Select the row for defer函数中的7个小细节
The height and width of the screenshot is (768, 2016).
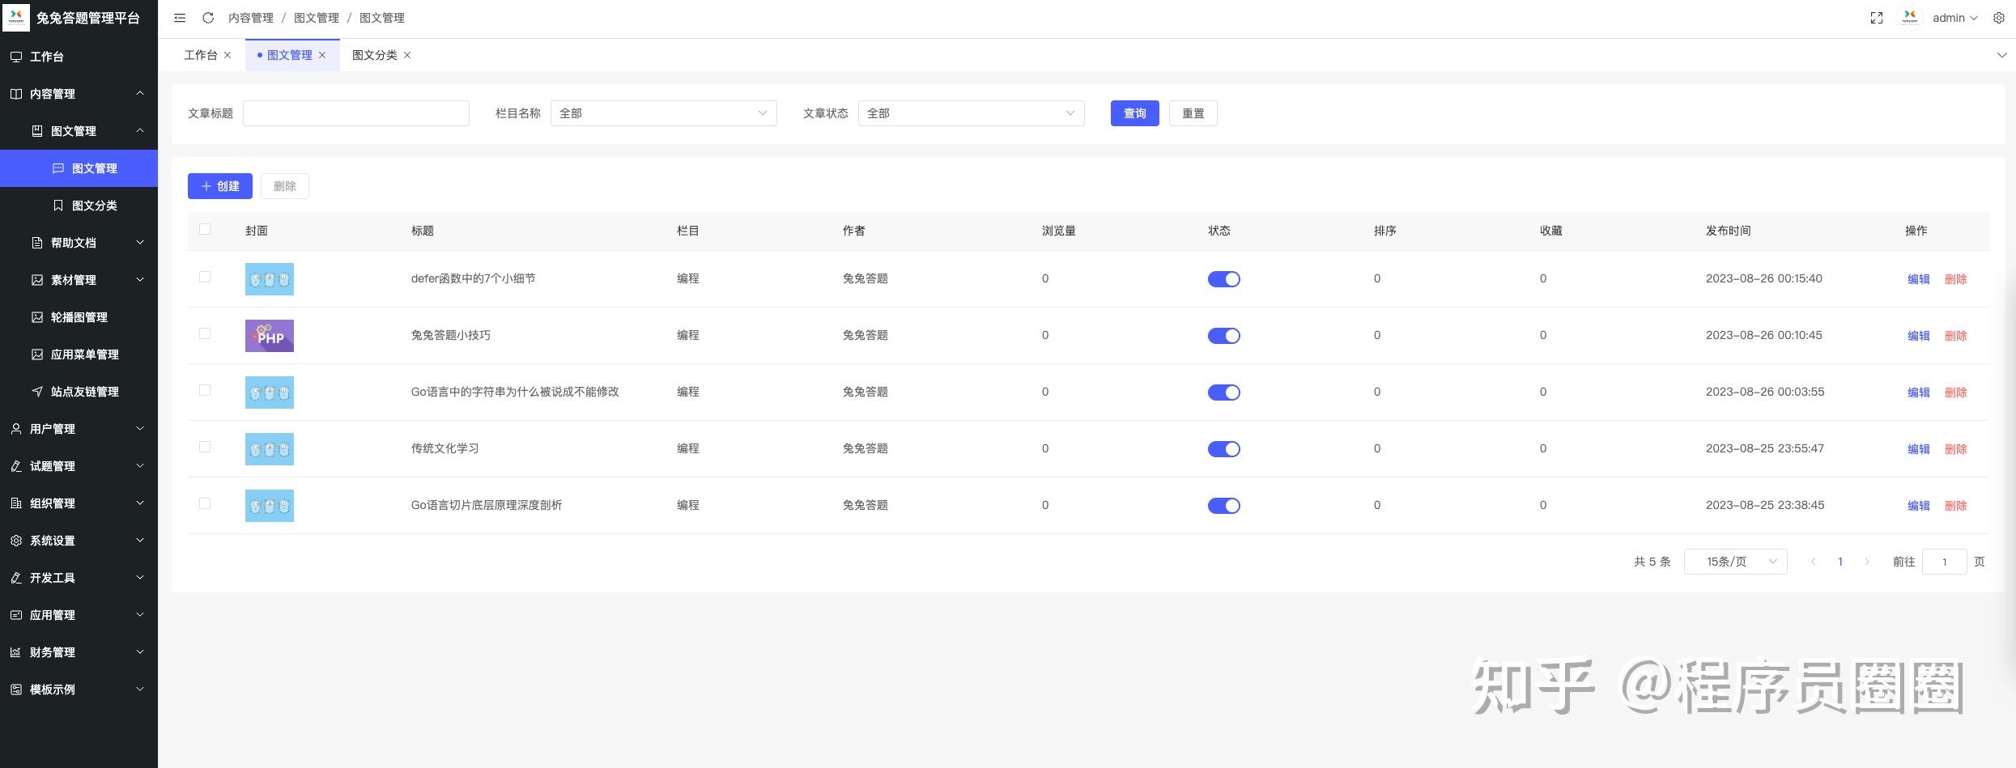pos(205,278)
